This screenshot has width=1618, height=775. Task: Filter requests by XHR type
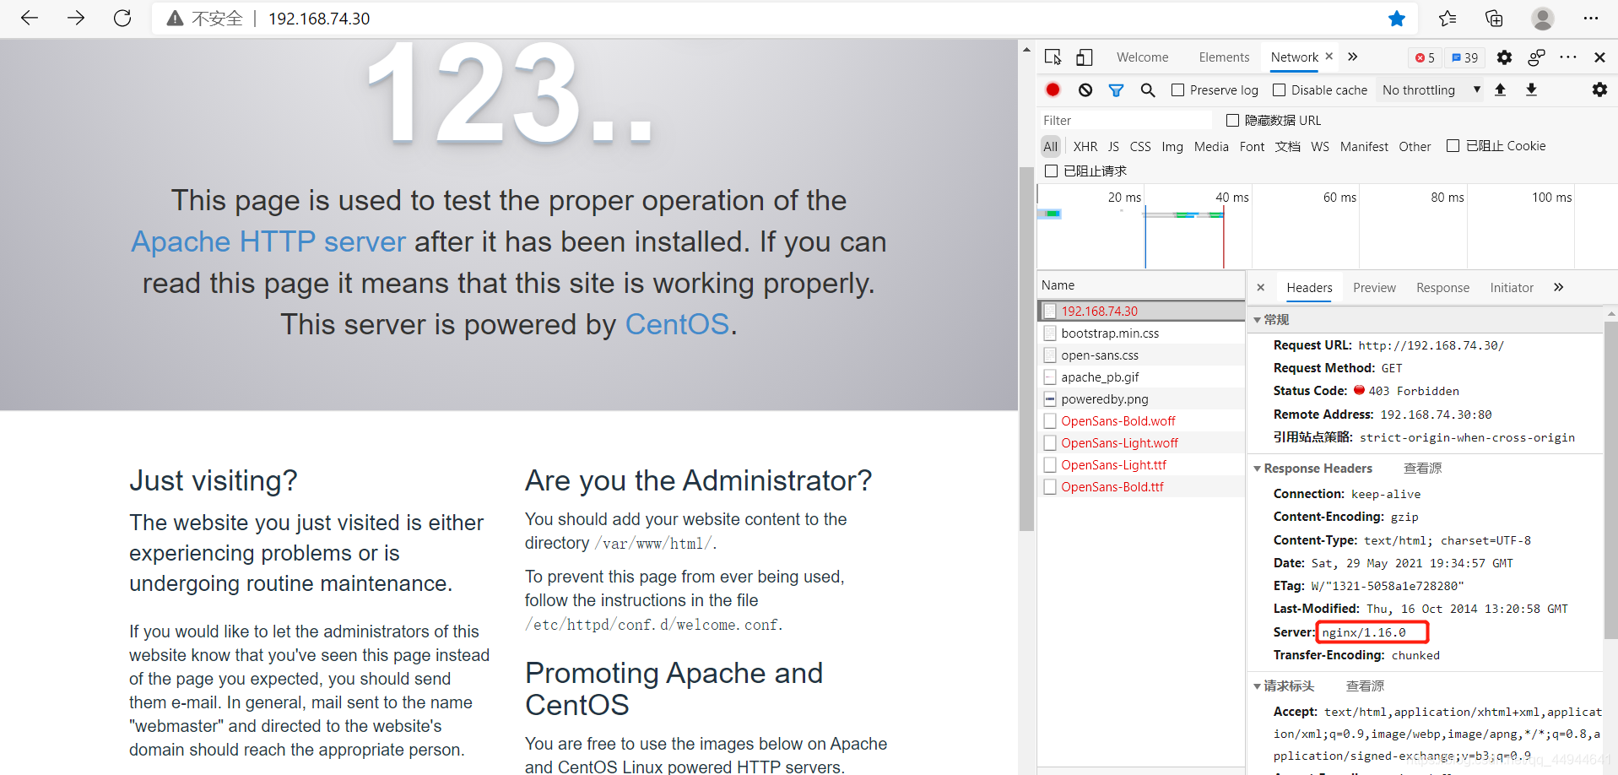pyautogui.click(x=1085, y=146)
